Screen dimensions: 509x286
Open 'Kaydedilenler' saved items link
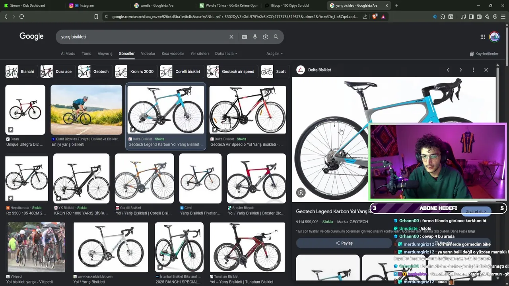(x=484, y=54)
